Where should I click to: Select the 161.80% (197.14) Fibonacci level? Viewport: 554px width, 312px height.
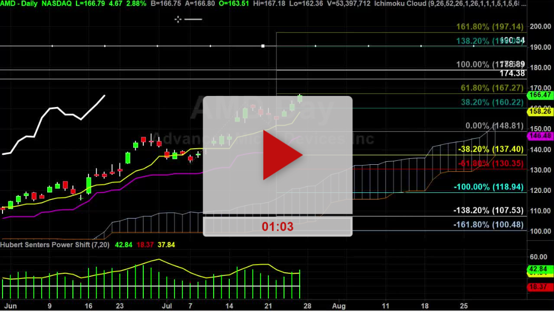pyautogui.click(x=489, y=27)
